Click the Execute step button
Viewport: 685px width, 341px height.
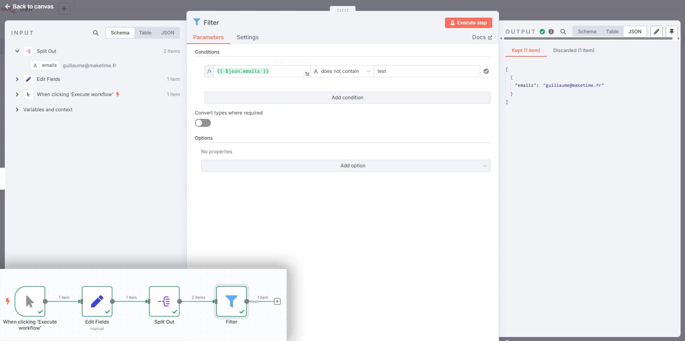coord(468,23)
